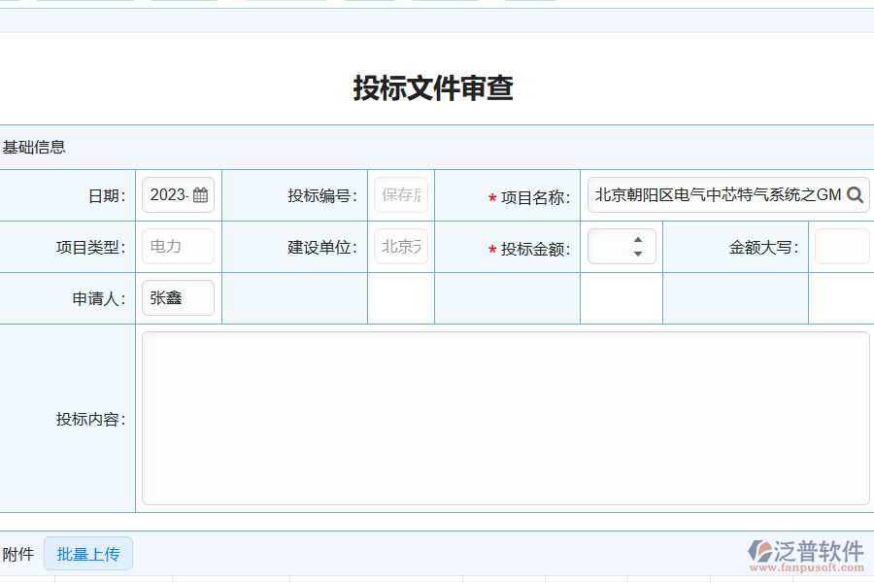The height and width of the screenshot is (583, 874).
Task: Collapse the 基础信息 section header
Action: pos(32,147)
